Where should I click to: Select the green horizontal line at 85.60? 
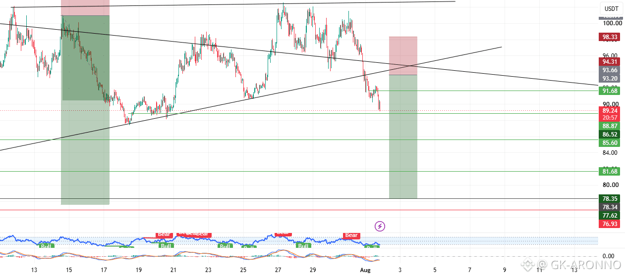click(x=299, y=139)
